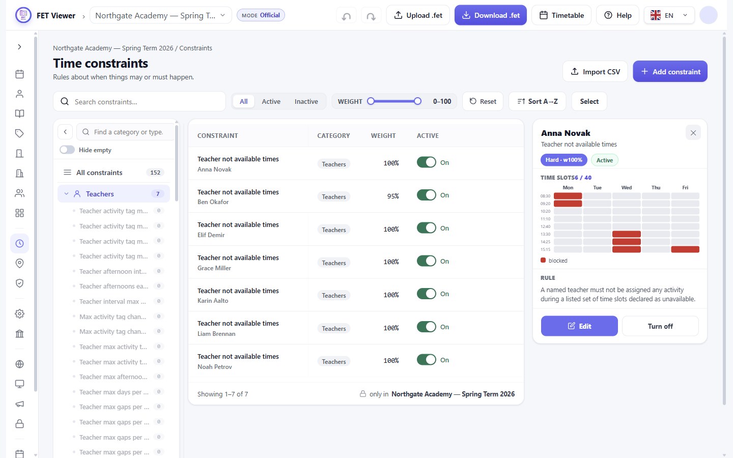Open the bank institution icon in sidebar

(19, 334)
